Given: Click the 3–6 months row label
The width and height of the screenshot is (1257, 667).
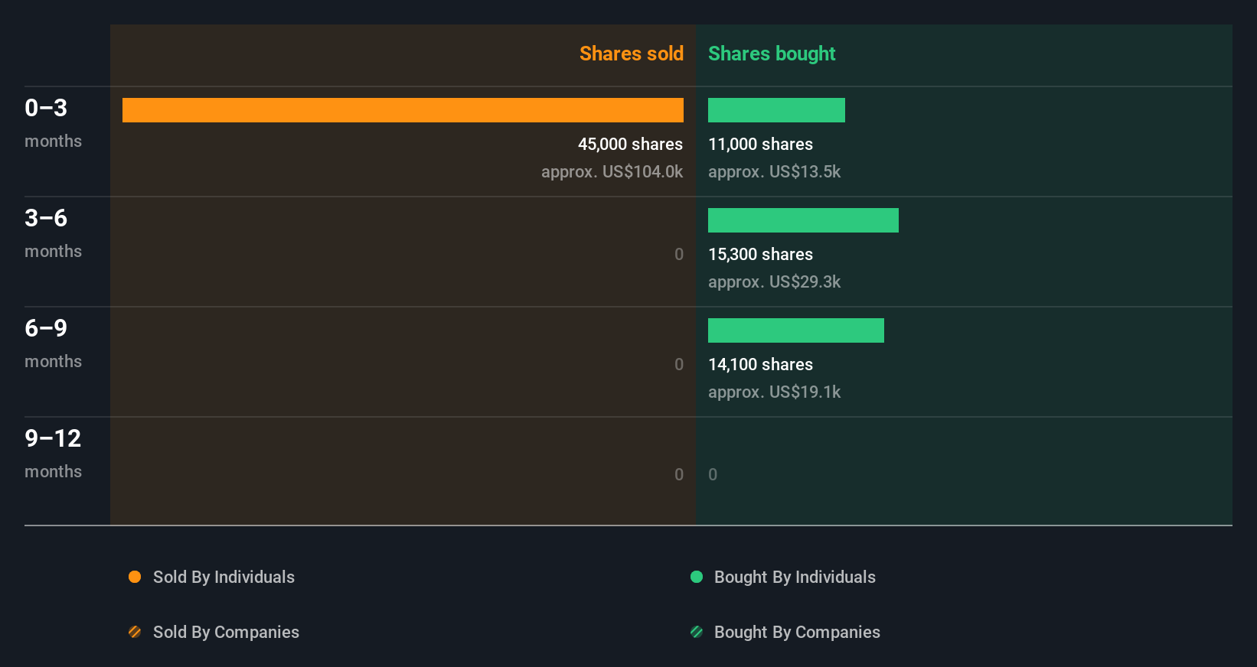Looking at the screenshot, I should (x=53, y=233).
